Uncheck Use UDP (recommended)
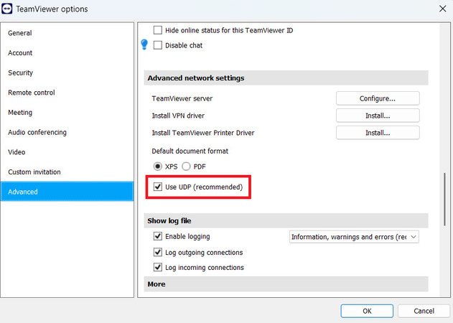 [158, 187]
